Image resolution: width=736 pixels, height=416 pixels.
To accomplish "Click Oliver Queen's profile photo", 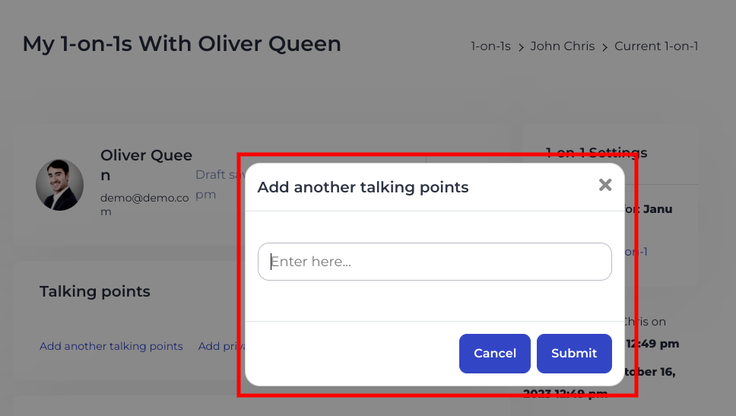I will [x=59, y=185].
